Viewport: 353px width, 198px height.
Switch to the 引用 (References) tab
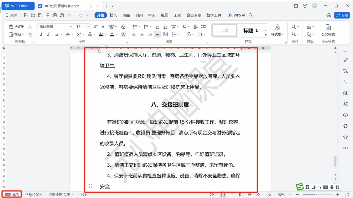(139, 15)
